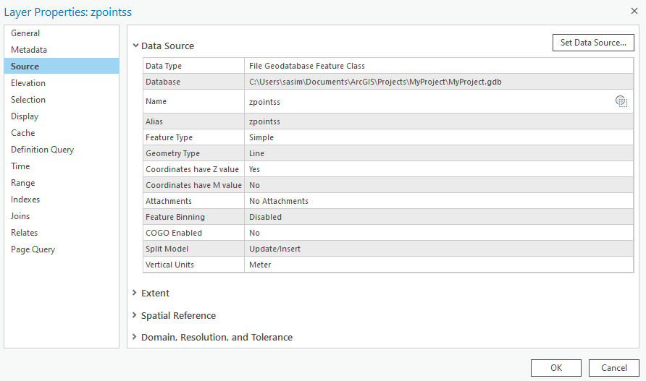Select the Page Query tab
Viewport: 646px width, 381px height.
33,249
